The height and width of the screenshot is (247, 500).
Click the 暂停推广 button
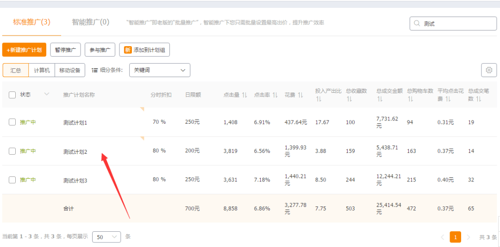point(65,50)
